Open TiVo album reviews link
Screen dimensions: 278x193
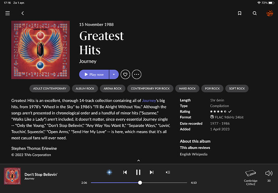pyautogui.click(x=195, y=147)
